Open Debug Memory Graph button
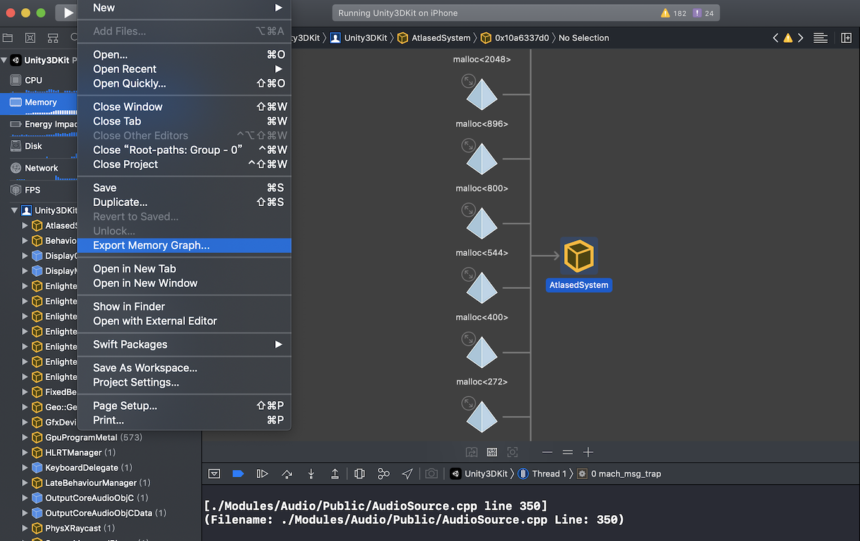The width and height of the screenshot is (860, 541). (x=384, y=474)
